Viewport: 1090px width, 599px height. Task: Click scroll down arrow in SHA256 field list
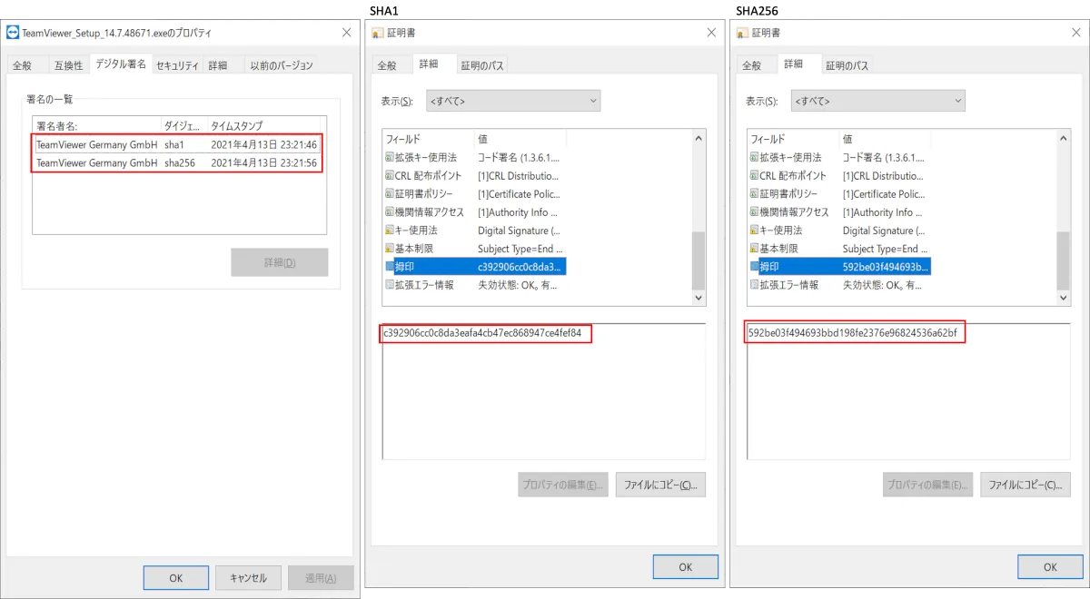[1064, 297]
